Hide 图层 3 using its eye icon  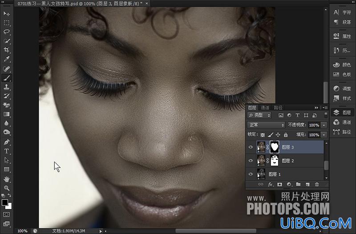coord(251,147)
